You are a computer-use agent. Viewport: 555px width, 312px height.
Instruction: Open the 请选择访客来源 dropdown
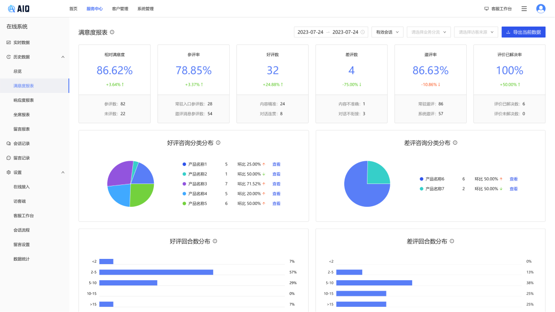[x=476, y=32]
